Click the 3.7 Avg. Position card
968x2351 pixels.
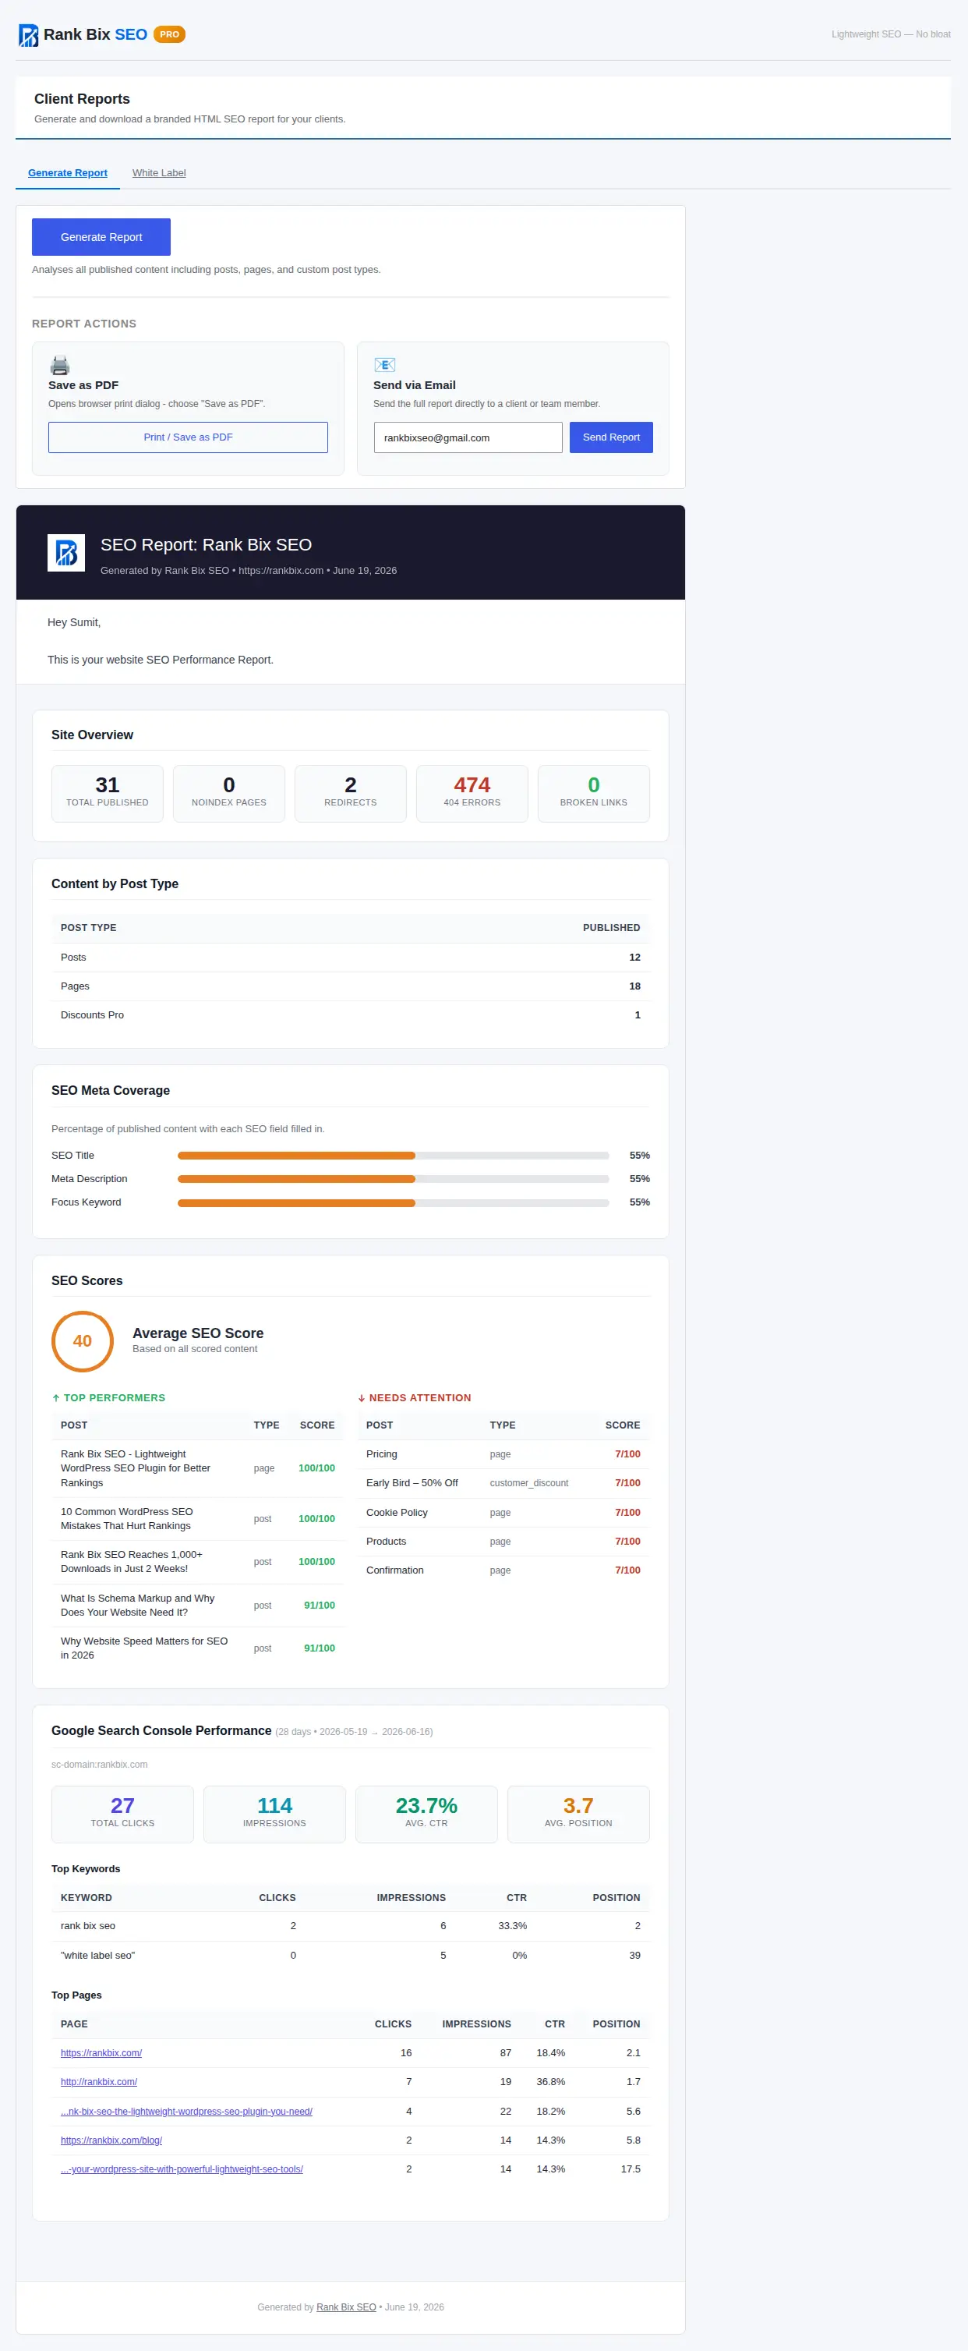[578, 1815]
